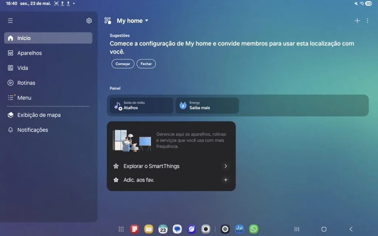Screen dimensions: 378x236
Task: Tap the SmartThings logo beside My home
Action: (107, 20)
